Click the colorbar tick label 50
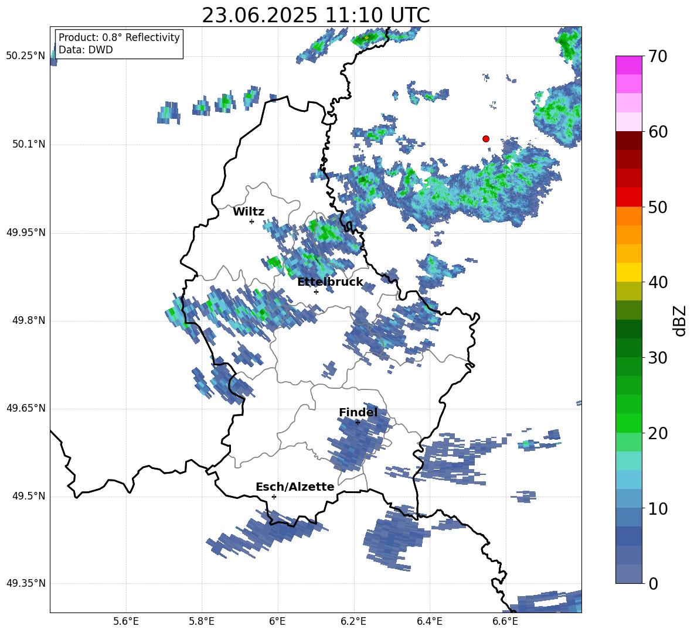Screen dimensions: 694x633 pyautogui.click(x=658, y=207)
